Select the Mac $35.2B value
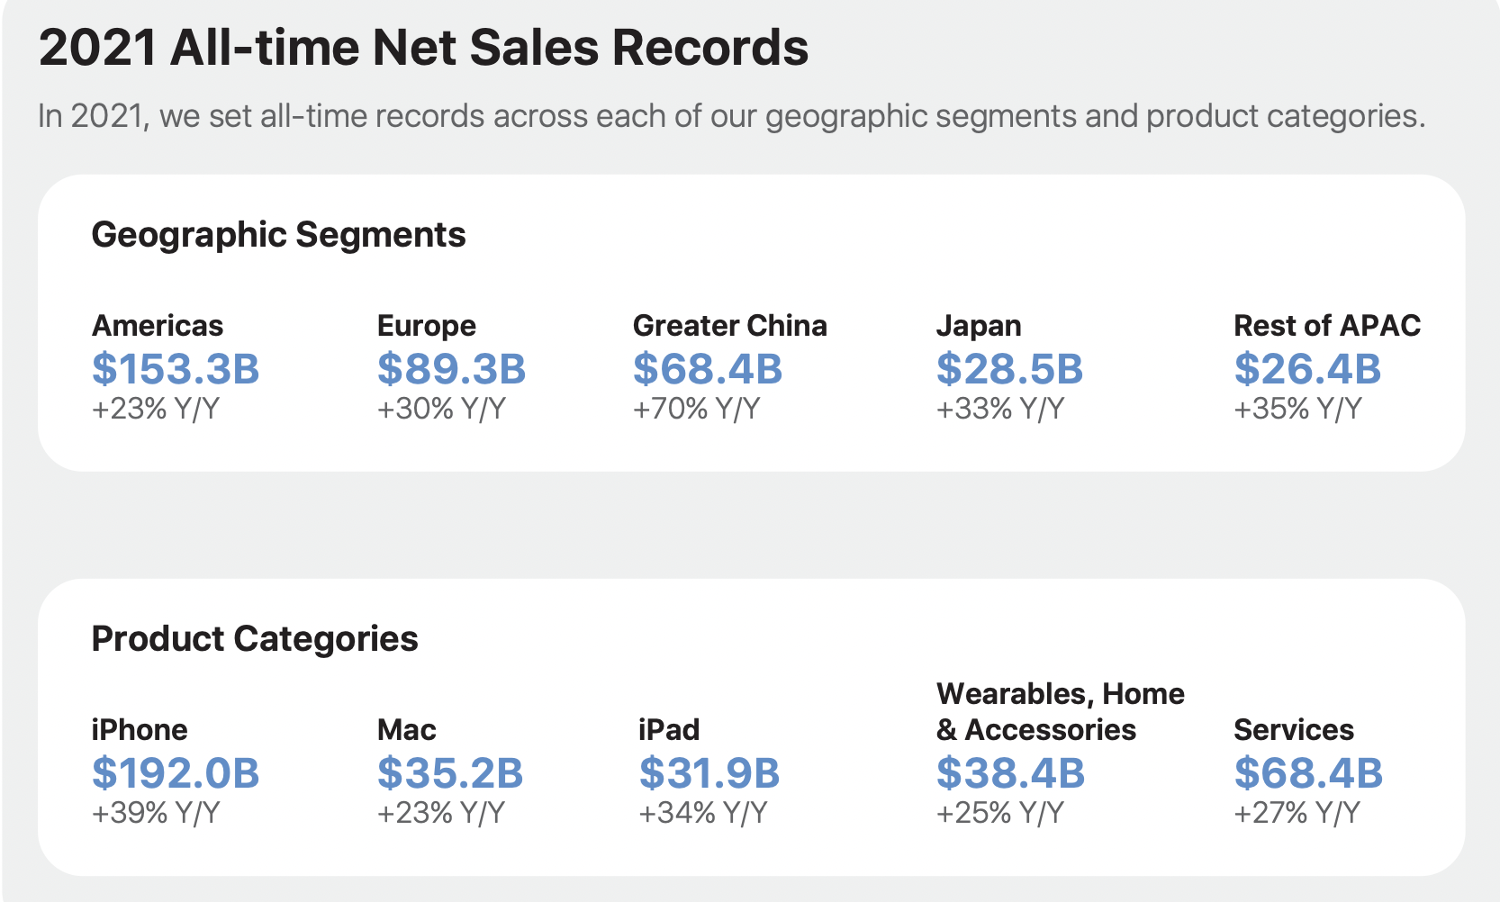The width and height of the screenshot is (1500, 902). 450,773
